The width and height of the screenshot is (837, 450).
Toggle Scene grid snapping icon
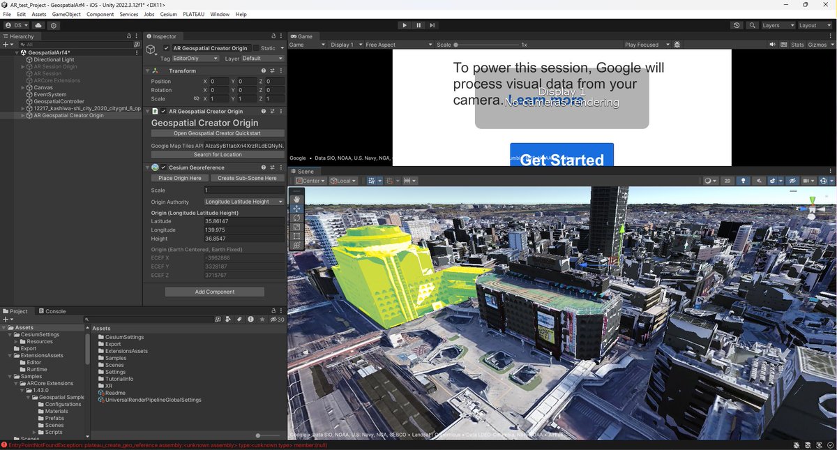click(391, 181)
